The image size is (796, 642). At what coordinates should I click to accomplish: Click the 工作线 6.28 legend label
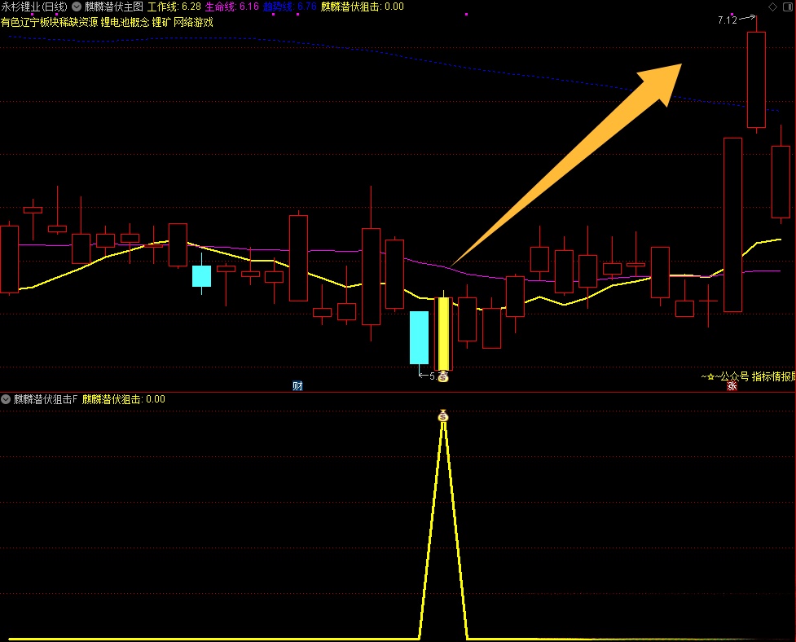174,7
